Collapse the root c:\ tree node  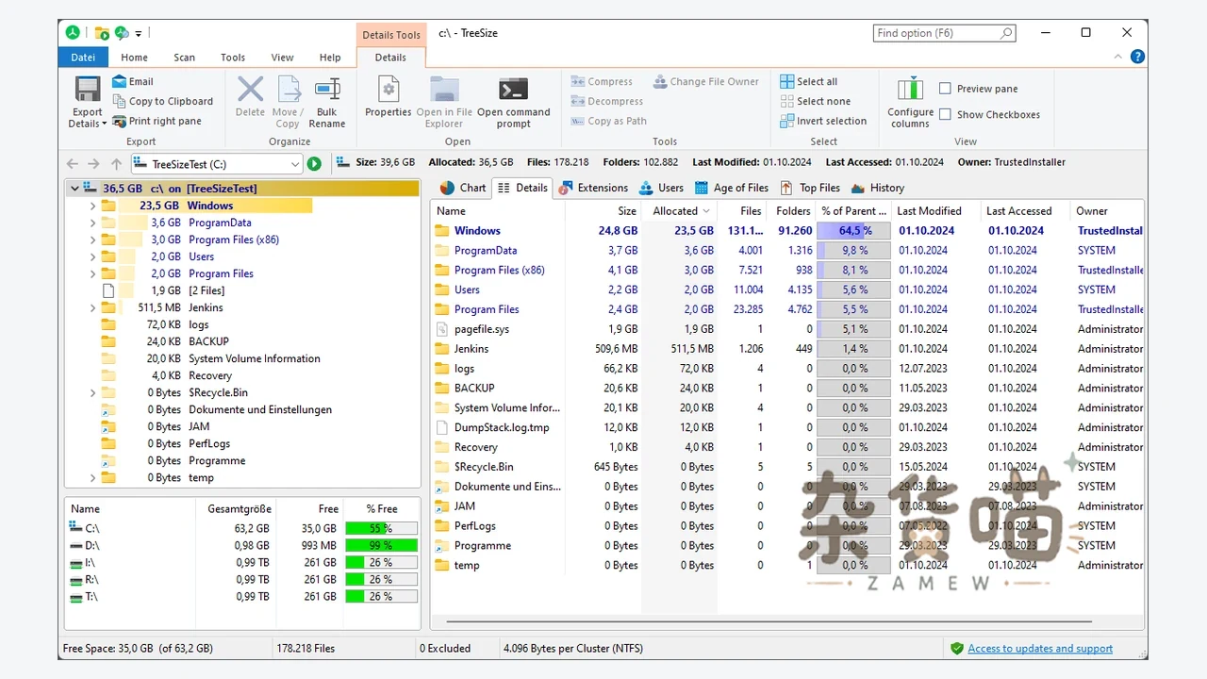pyautogui.click(x=74, y=189)
